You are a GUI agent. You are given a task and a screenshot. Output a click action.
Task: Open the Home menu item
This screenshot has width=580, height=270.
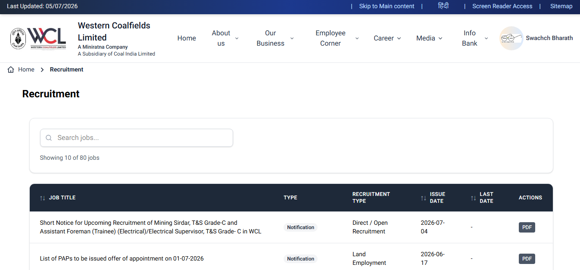click(x=187, y=38)
